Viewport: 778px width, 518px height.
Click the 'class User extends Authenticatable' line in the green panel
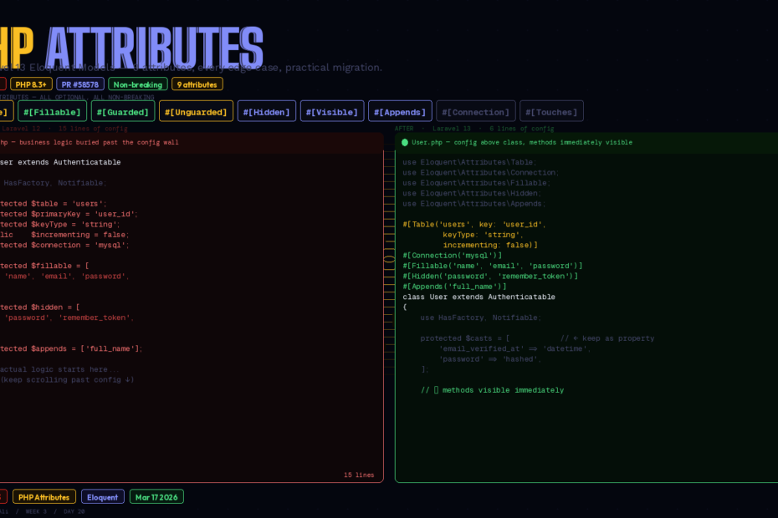pyautogui.click(x=479, y=297)
